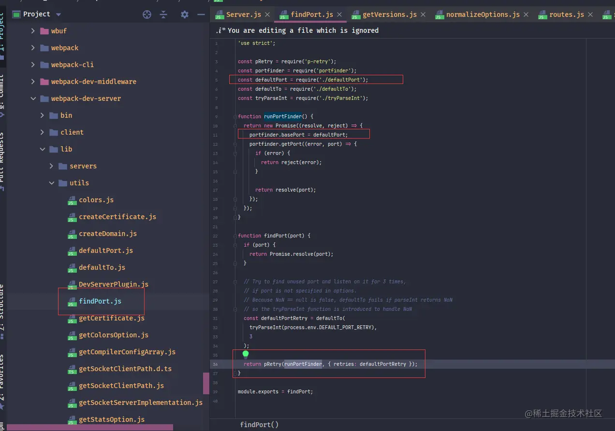
Task: Hide the Project panel with minimize icon
Action: click(201, 14)
